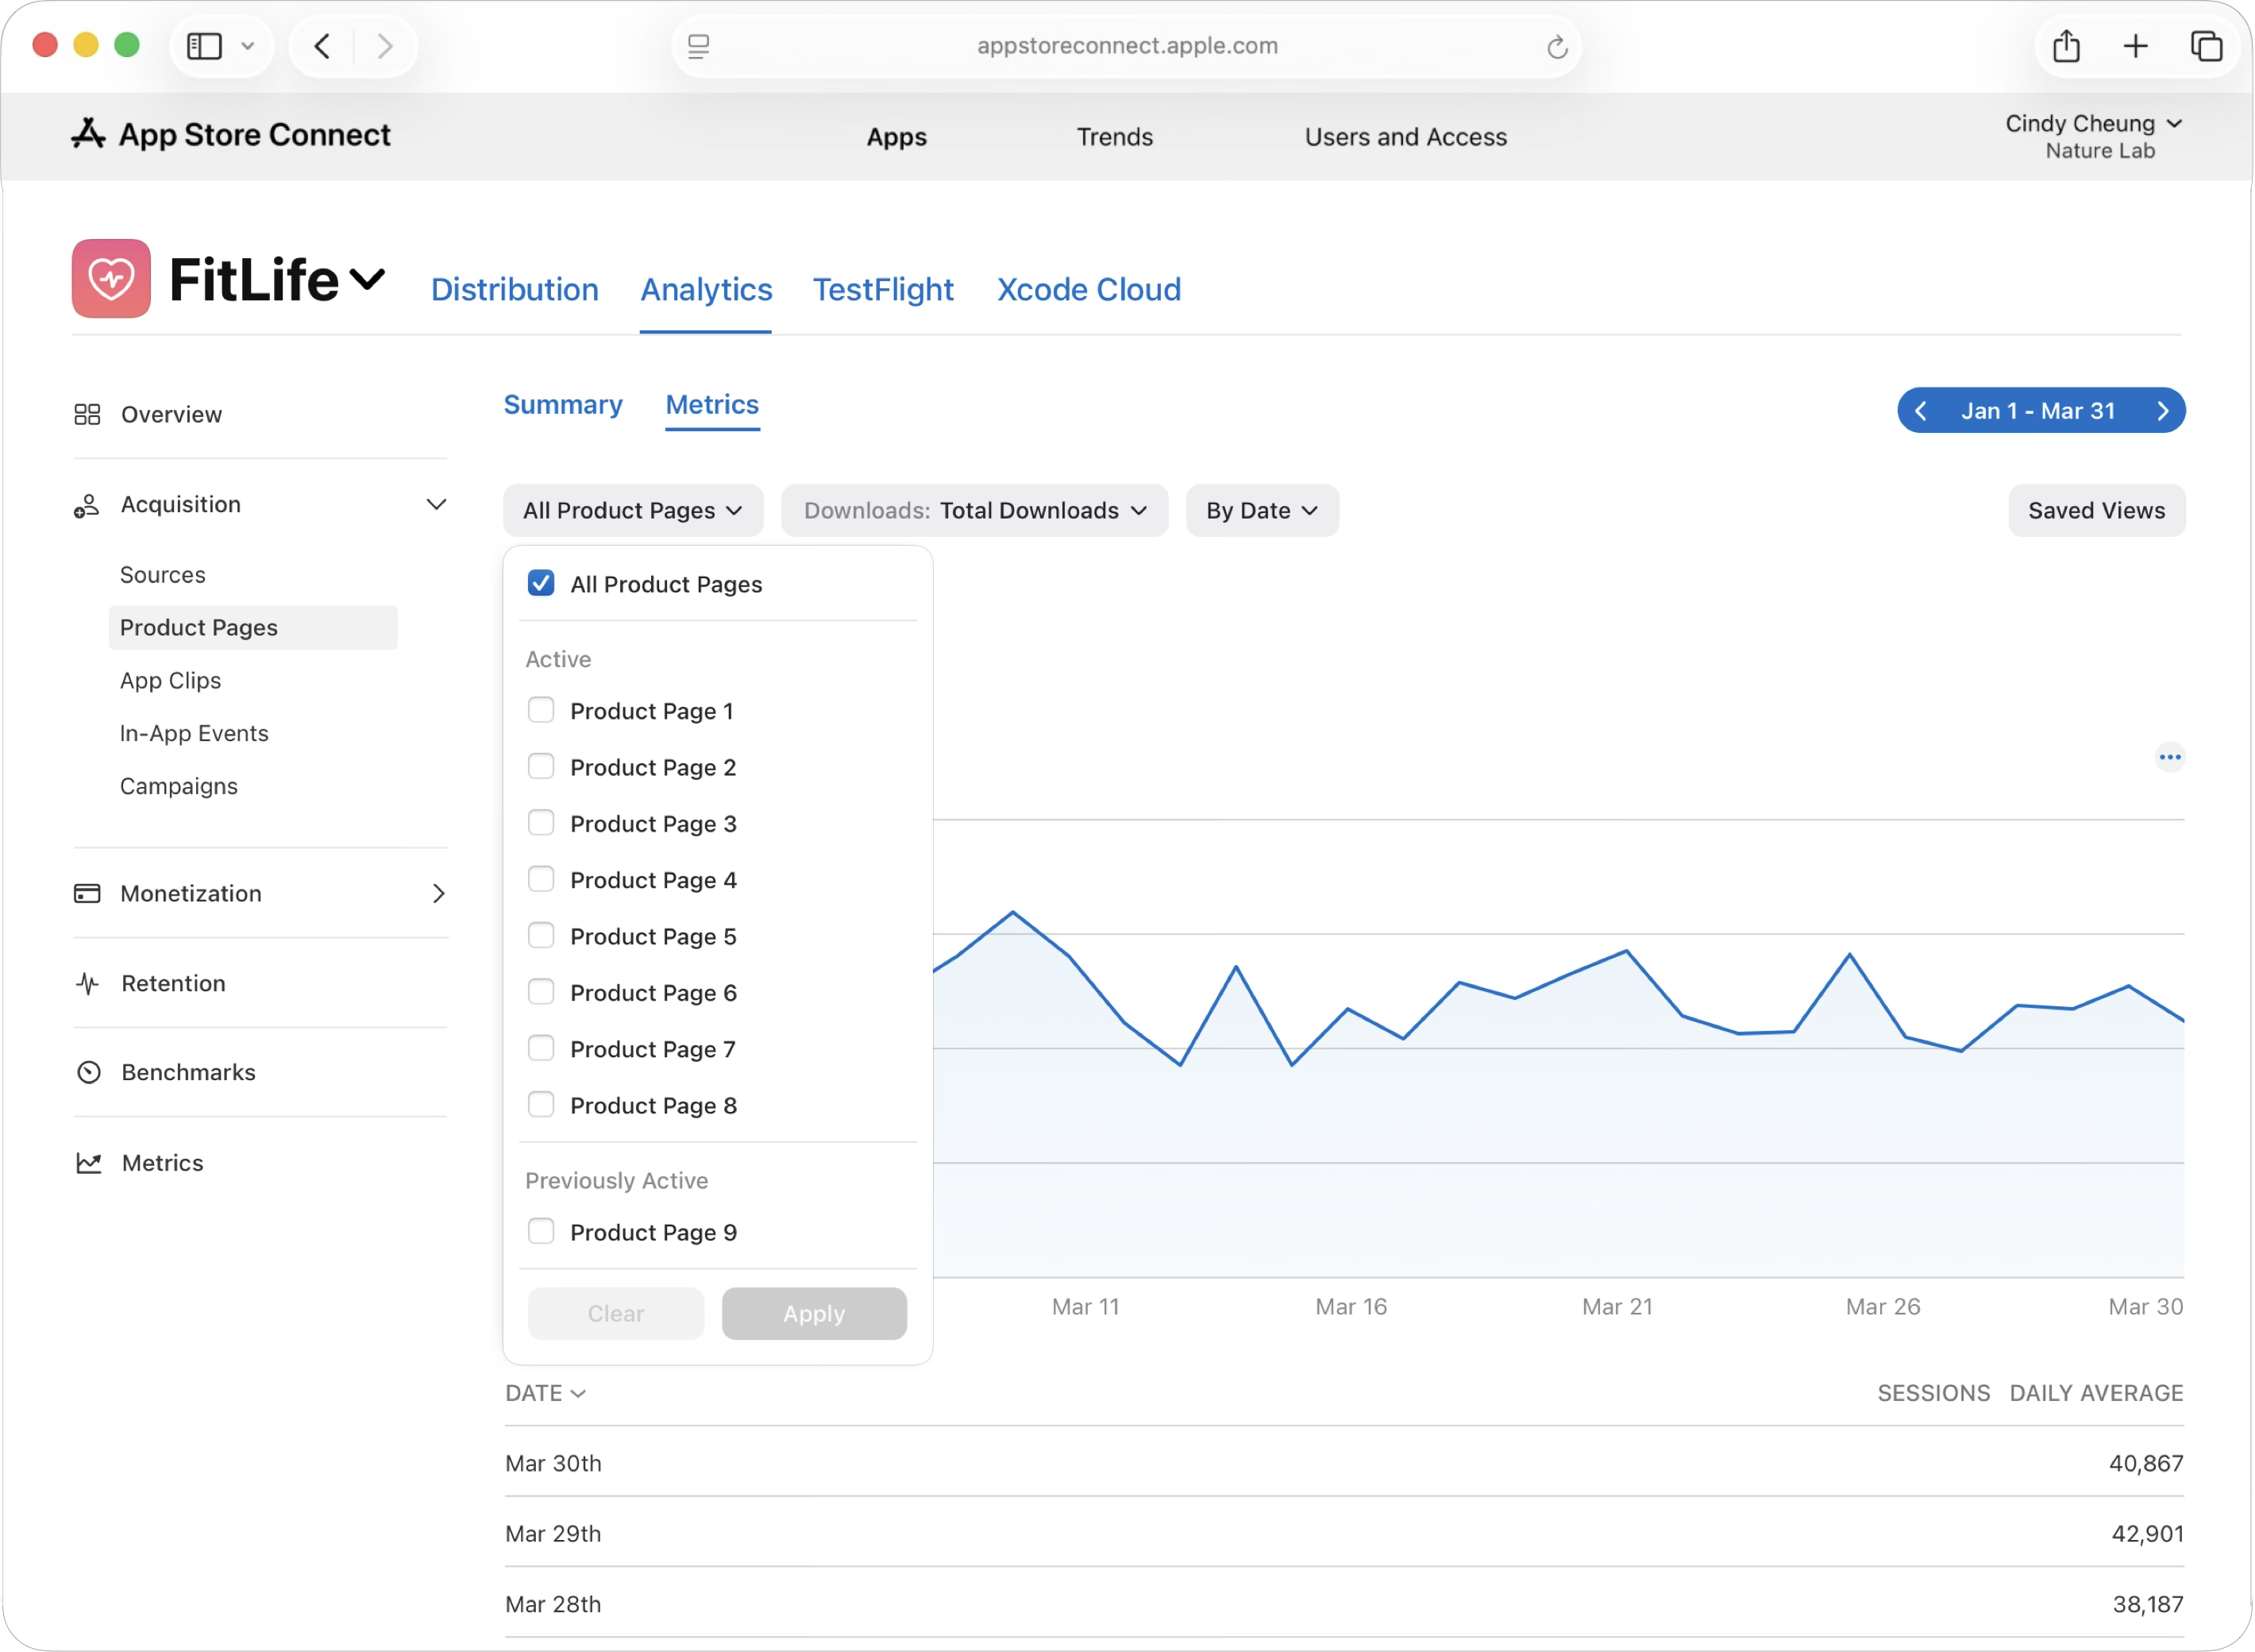This screenshot has width=2255, height=1652.
Task: Click the FitLife app icon
Action: pyautogui.click(x=111, y=278)
